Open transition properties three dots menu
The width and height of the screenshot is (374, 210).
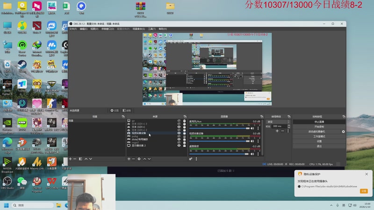[x=288, y=131]
